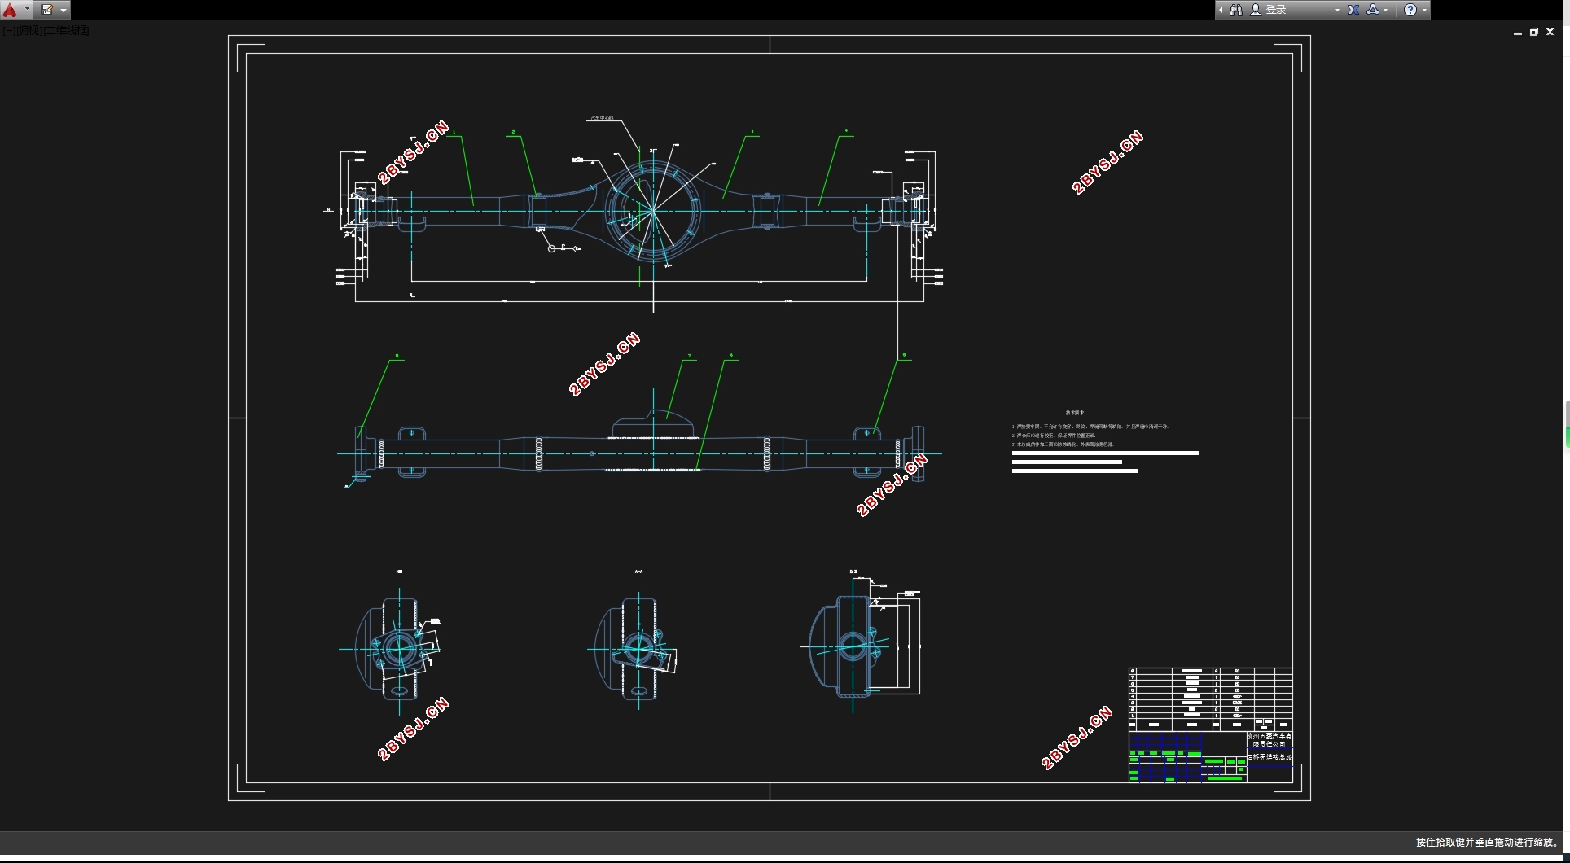1570x863 pixels.
Task: Expand the Help dropdown arrow
Action: click(x=1424, y=10)
